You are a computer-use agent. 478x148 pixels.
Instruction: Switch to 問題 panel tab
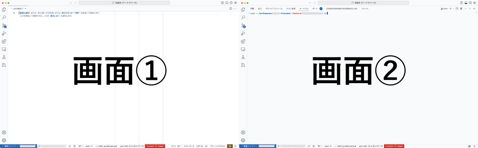coord(252,8)
